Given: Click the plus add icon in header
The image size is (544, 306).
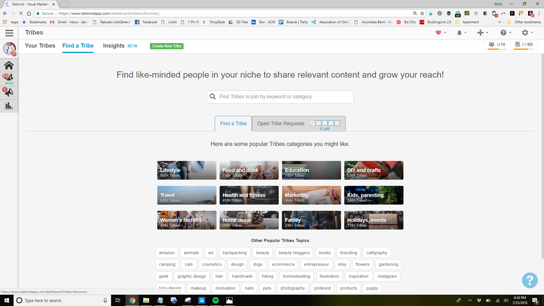Looking at the screenshot, I should point(480,33).
